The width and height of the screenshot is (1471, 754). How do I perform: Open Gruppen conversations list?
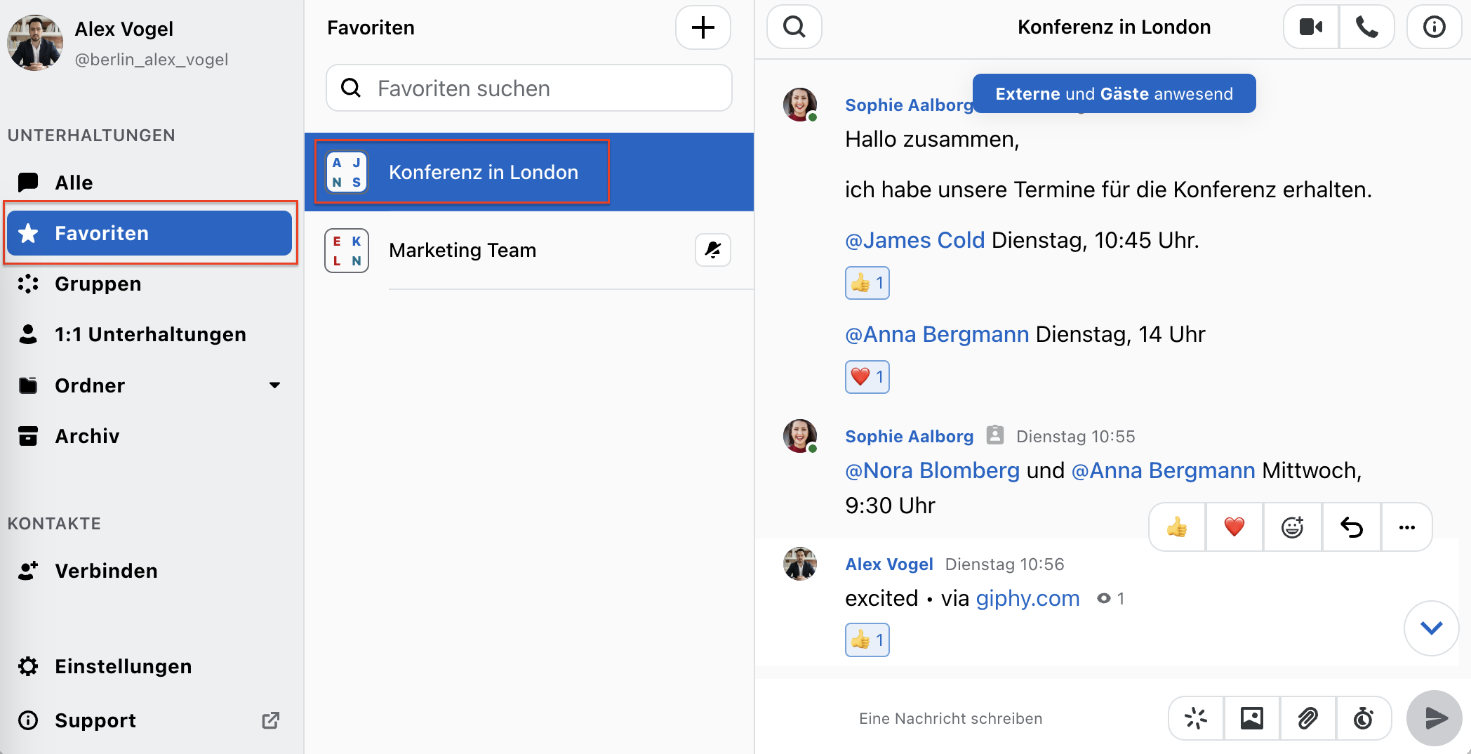(149, 284)
